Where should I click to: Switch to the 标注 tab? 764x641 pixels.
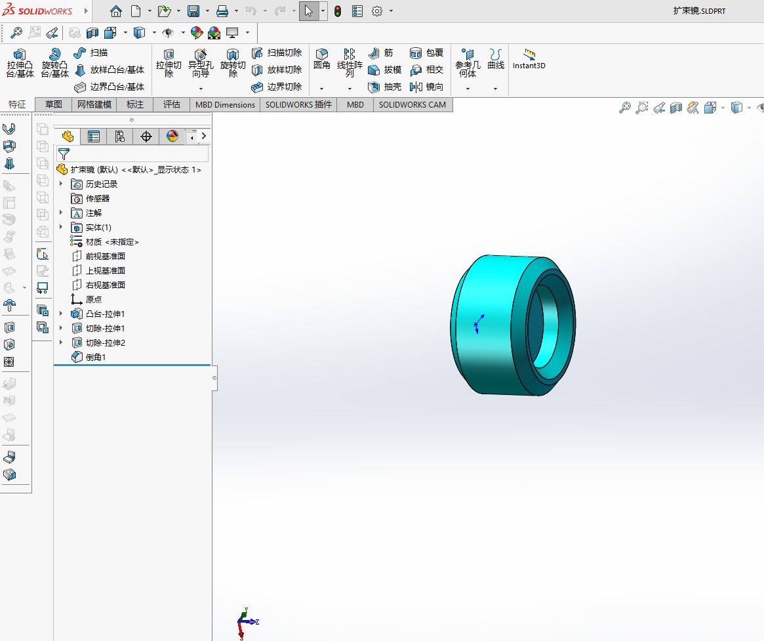(x=135, y=104)
